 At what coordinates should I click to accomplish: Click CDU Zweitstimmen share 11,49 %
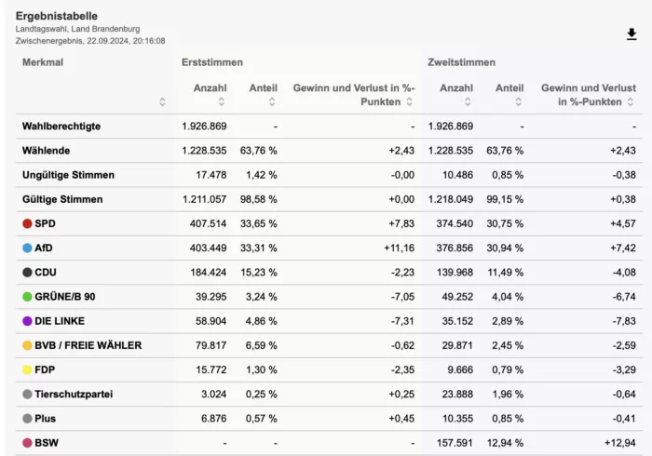(x=505, y=273)
